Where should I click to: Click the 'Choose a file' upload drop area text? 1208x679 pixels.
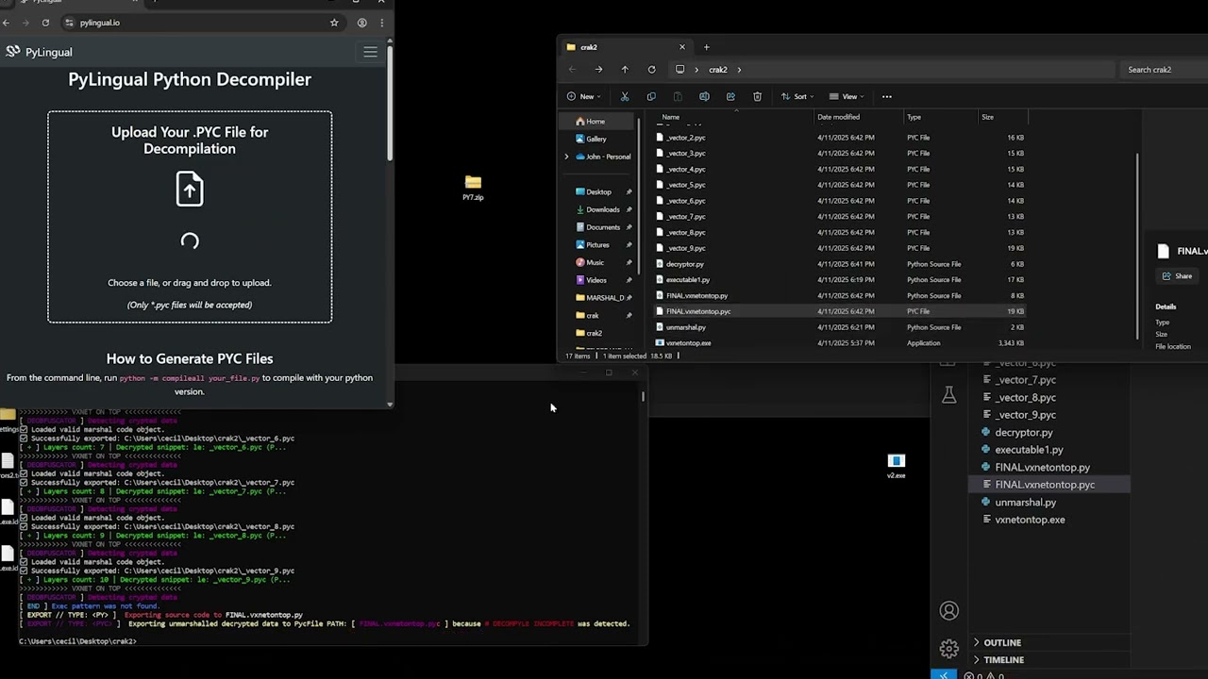pos(189,283)
